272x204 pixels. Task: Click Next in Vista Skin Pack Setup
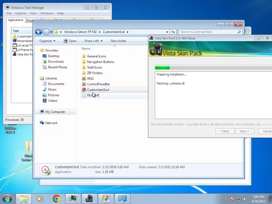[x=245, y=131]
